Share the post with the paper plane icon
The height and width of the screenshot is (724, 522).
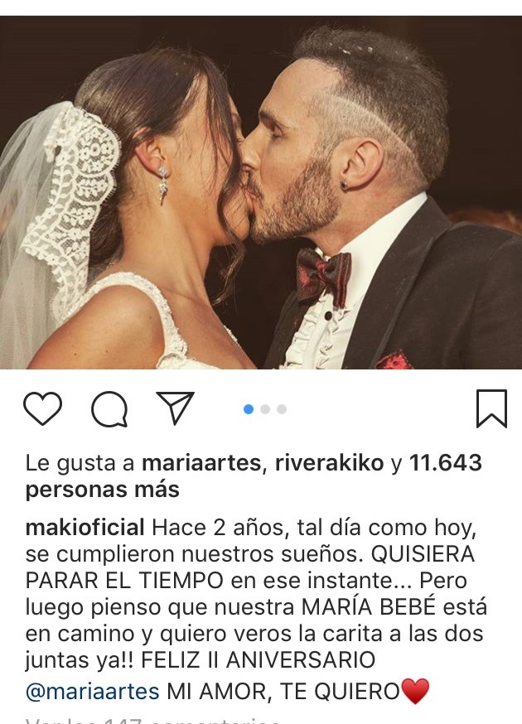(175, 408)
